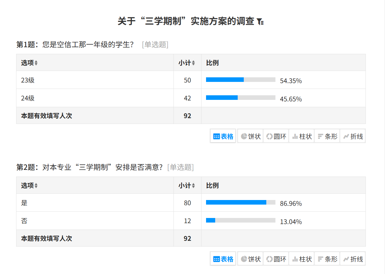Click the 23级 progress bar at 54.35%
Viewport: 385px width, 274px height.
(241, 80)
